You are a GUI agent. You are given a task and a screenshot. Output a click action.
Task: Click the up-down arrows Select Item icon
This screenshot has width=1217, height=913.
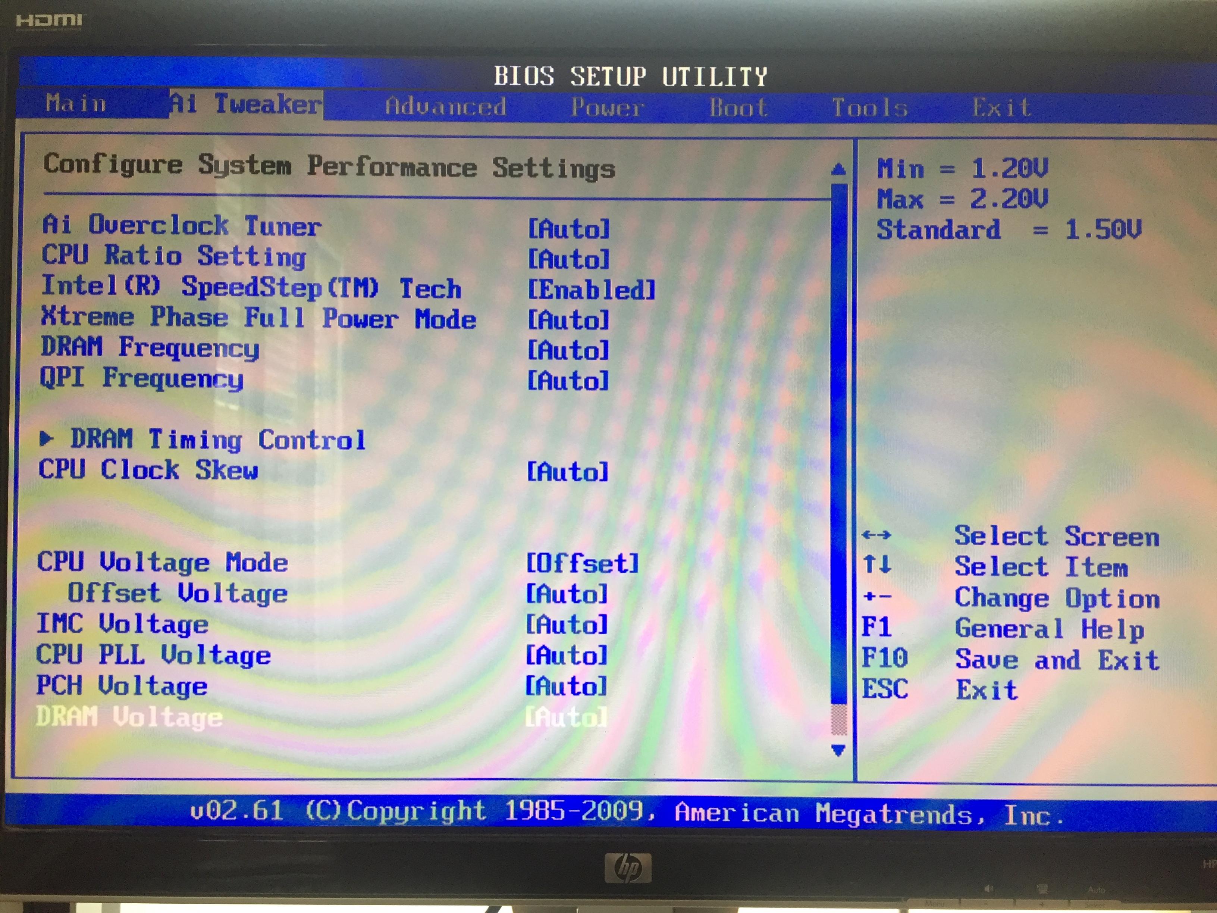point(877,565)
